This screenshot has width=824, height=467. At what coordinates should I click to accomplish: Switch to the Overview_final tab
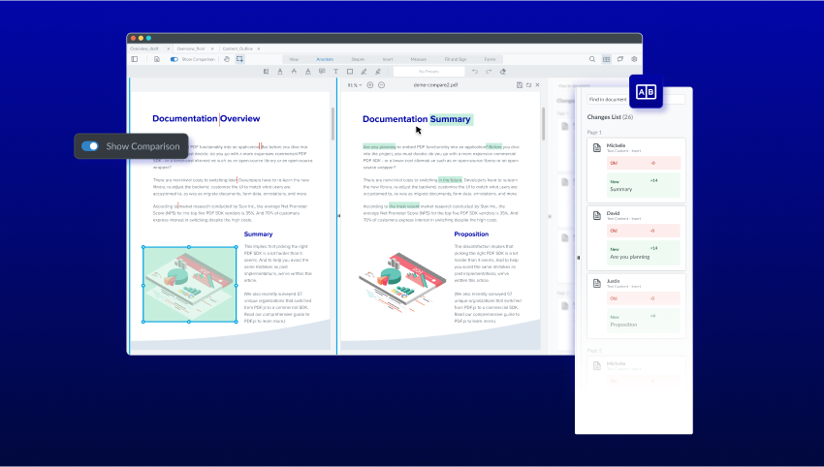click(191, 48)
